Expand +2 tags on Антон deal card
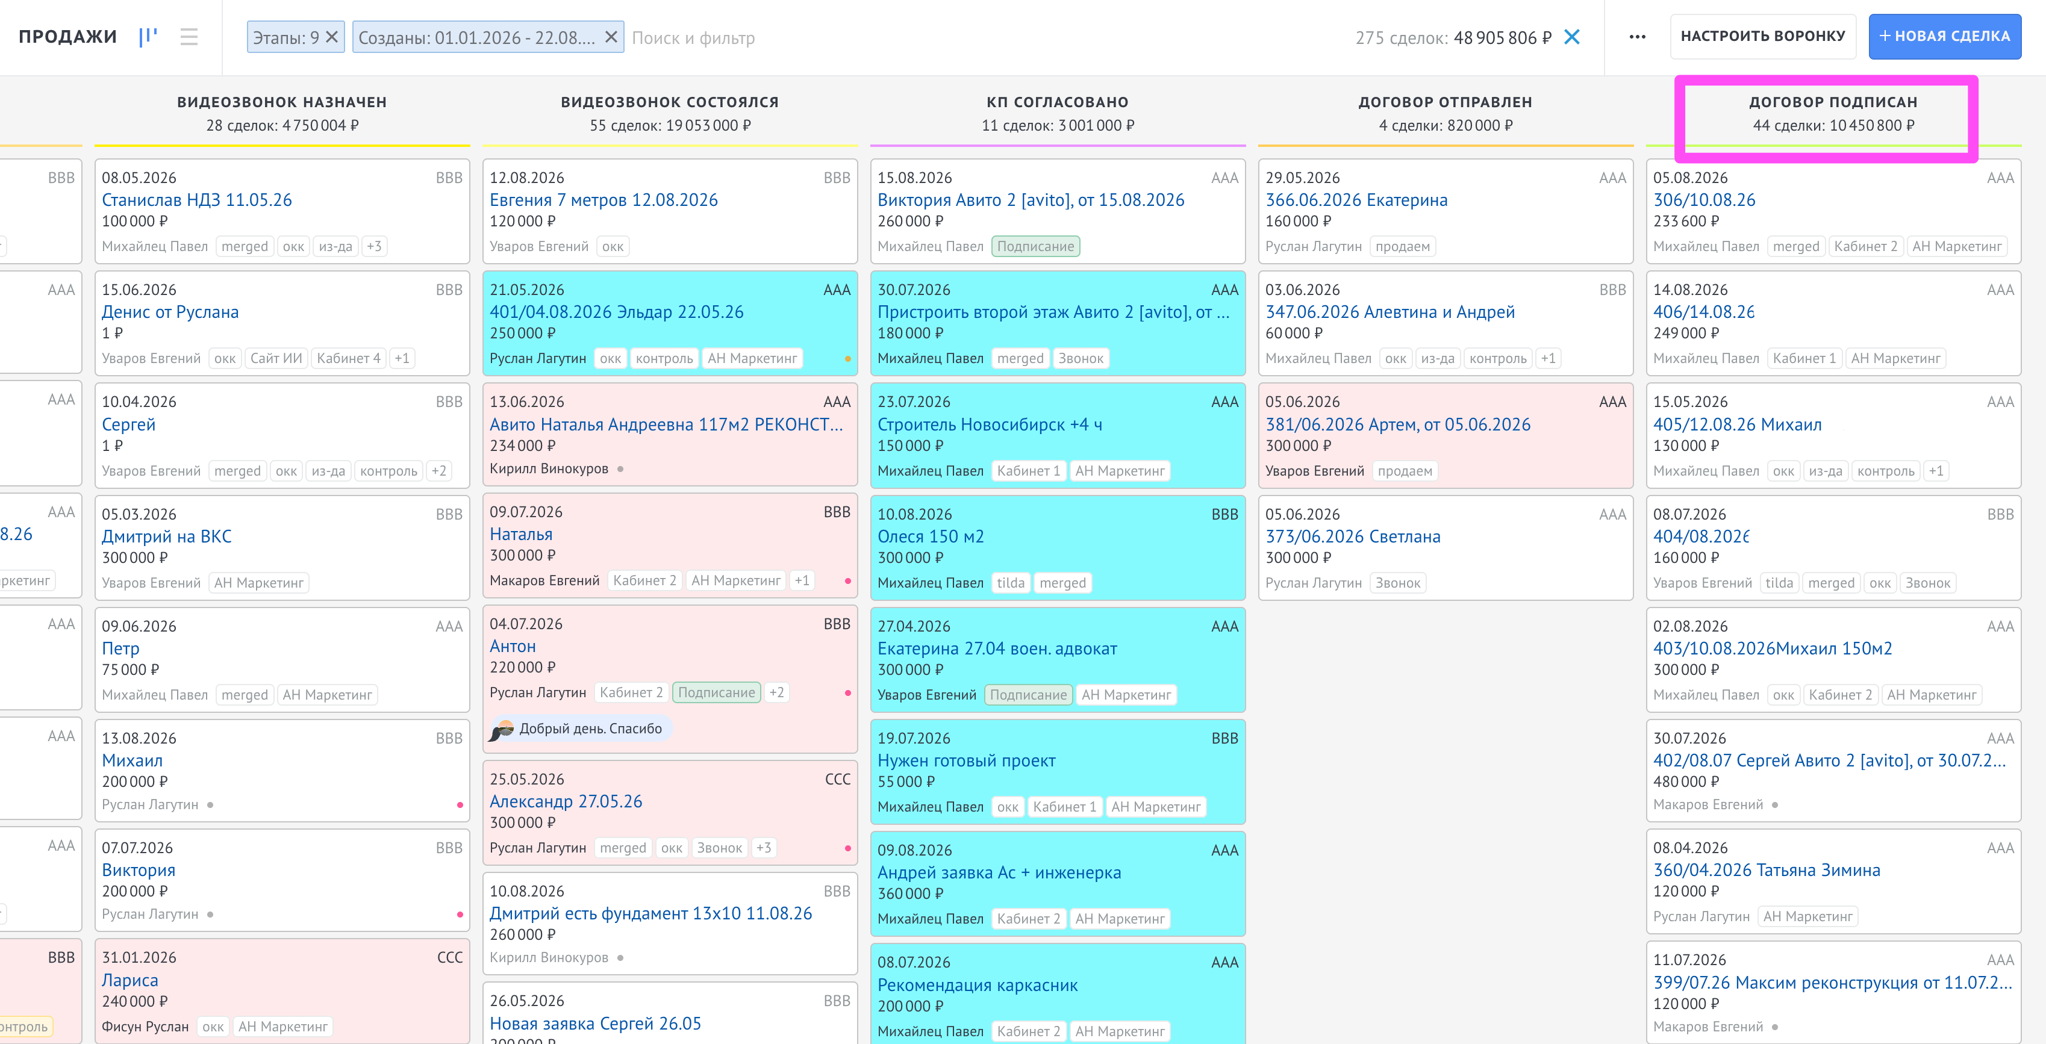The height and width of the screenshot is (1044, 2046). coord(776,692)
